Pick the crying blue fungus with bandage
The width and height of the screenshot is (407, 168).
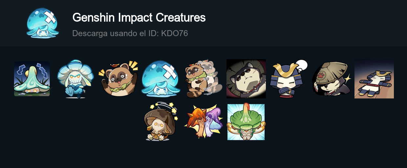161,79
